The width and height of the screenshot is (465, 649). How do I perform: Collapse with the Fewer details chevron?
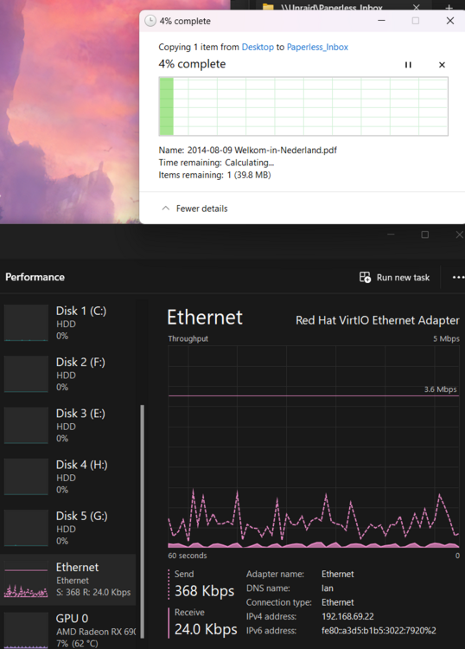click(x=166, y=209)
